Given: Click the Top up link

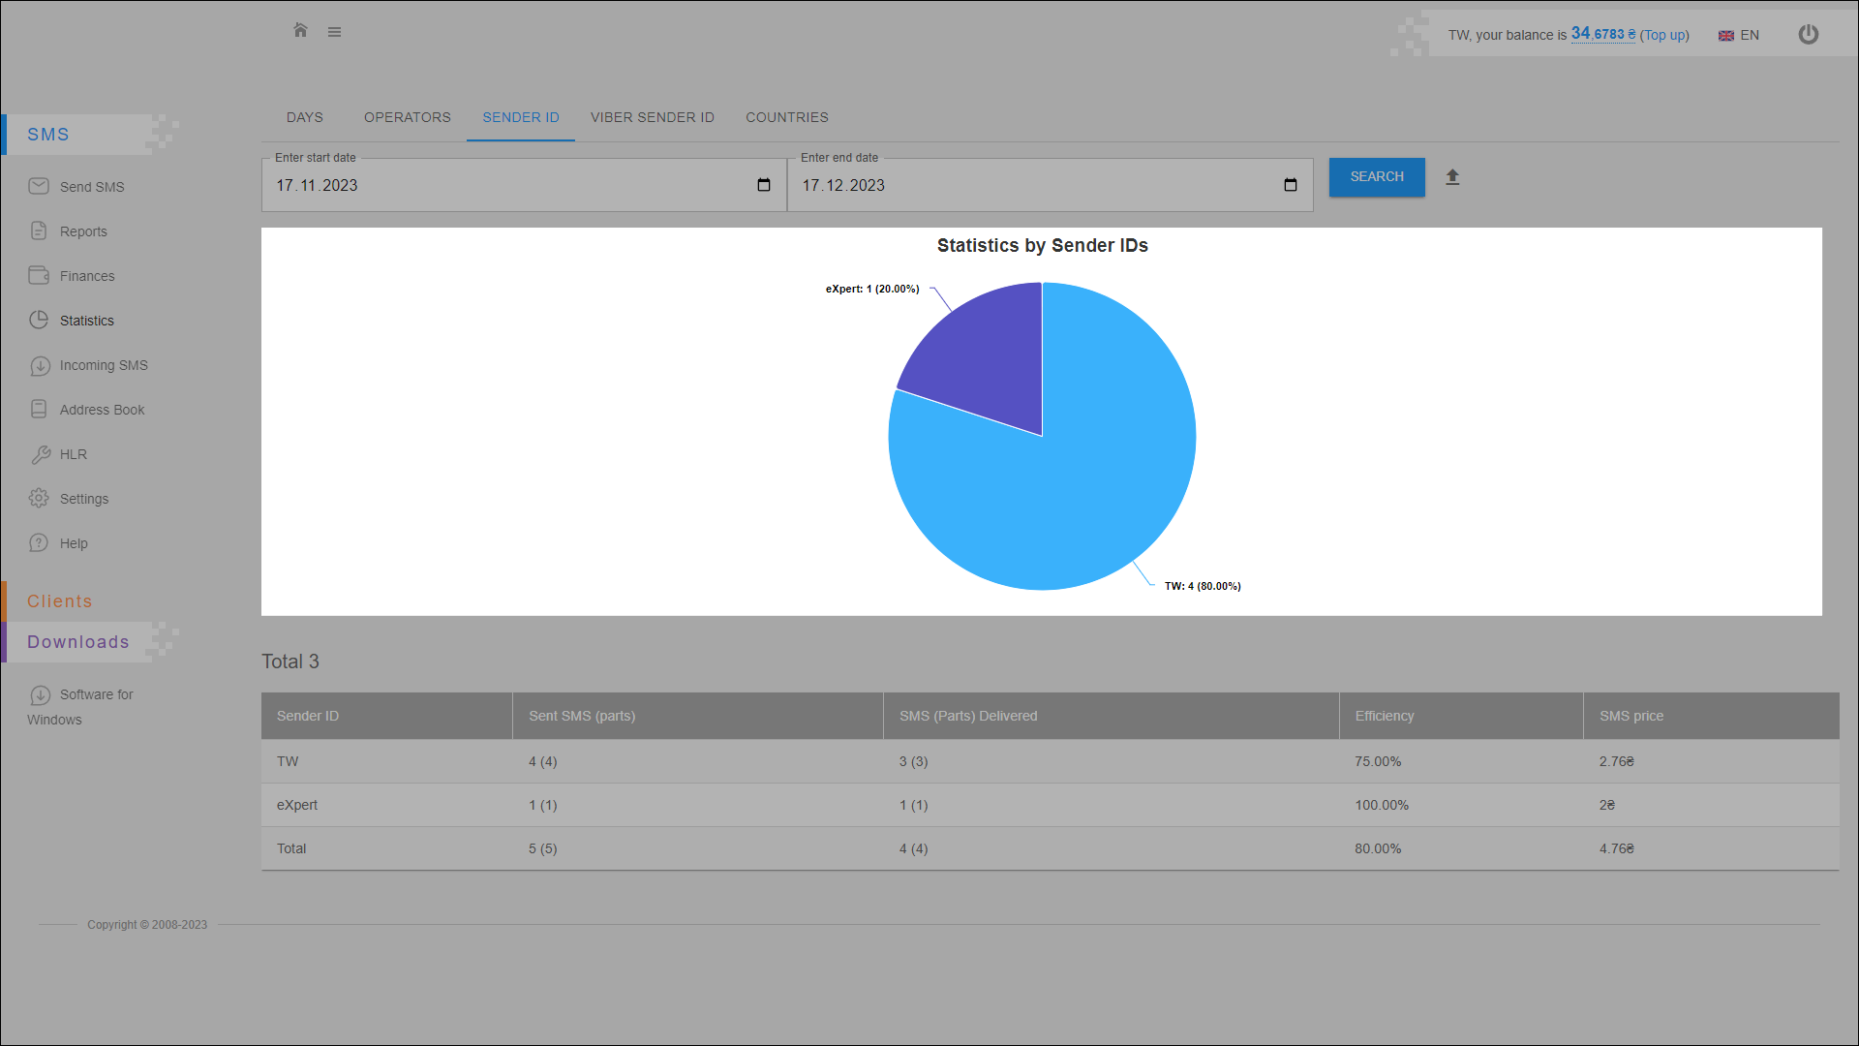Looking at the screenshot, I should click(x=1664, y=35).
